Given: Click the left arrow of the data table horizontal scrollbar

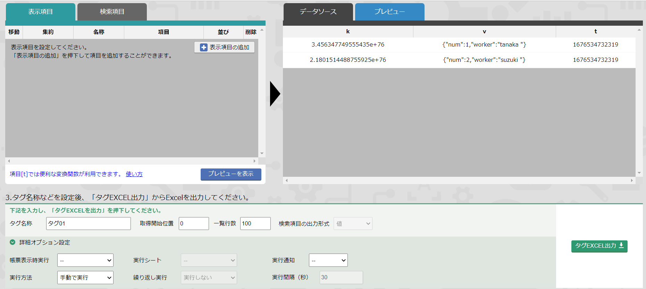Looking at the screenshot, I should (286, 181).
